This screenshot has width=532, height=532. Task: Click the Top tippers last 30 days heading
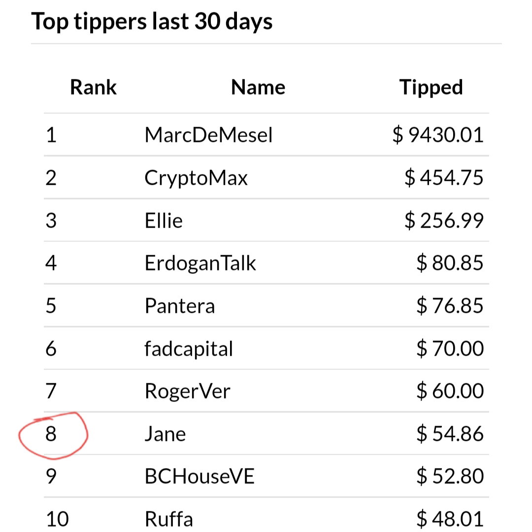152,22
